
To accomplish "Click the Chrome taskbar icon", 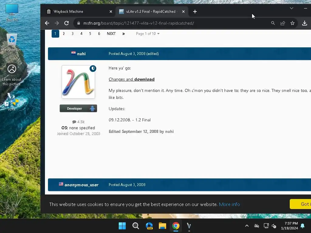I will pos(176,226).
